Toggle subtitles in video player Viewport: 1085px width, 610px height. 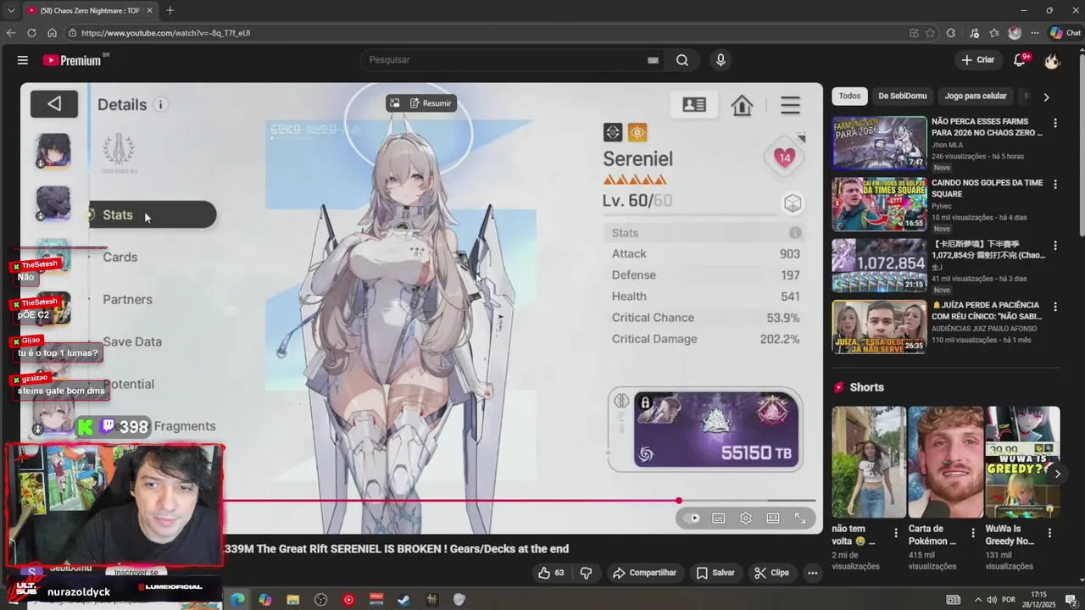click(x=719, y=518)
